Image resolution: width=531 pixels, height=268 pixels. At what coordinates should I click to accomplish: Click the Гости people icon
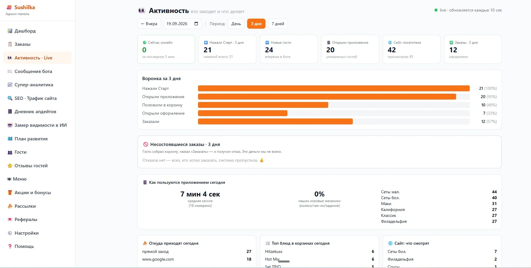(x=10, y=152)
